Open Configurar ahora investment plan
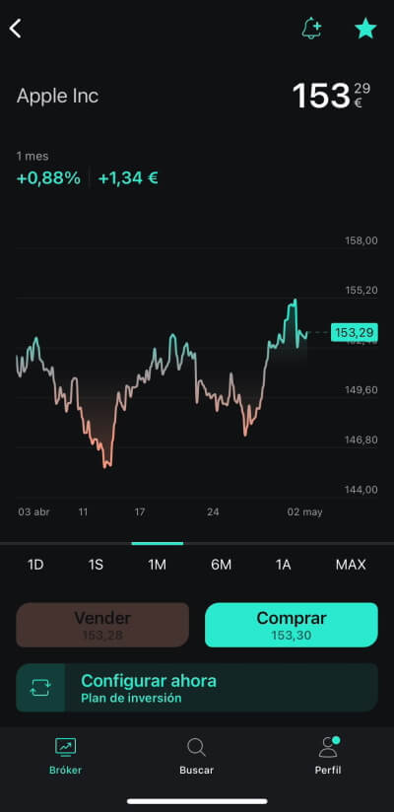Image resolution: width=394 pixels, height=812 pixels. pyautogui.click(x=197, y=688)
